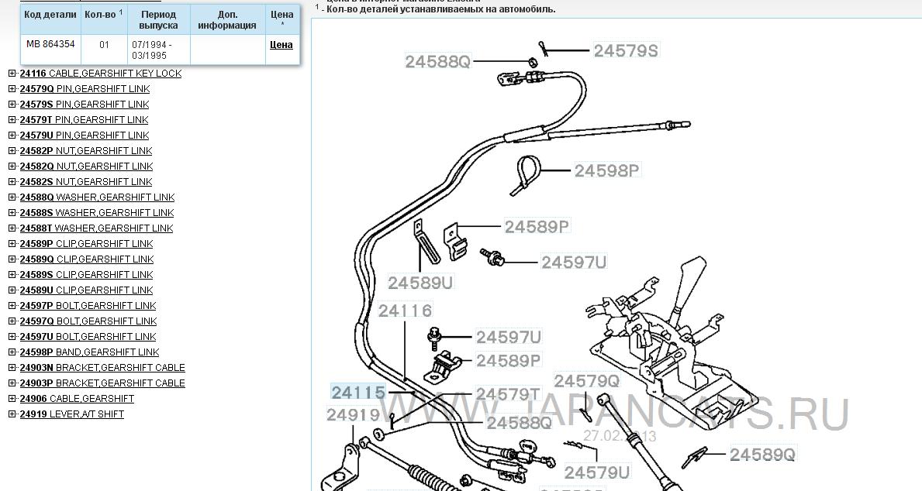Expand the 24903N BRACKET,GEARSHIFT CABLE node
This screenshot has height=491, width=922.
12,368
